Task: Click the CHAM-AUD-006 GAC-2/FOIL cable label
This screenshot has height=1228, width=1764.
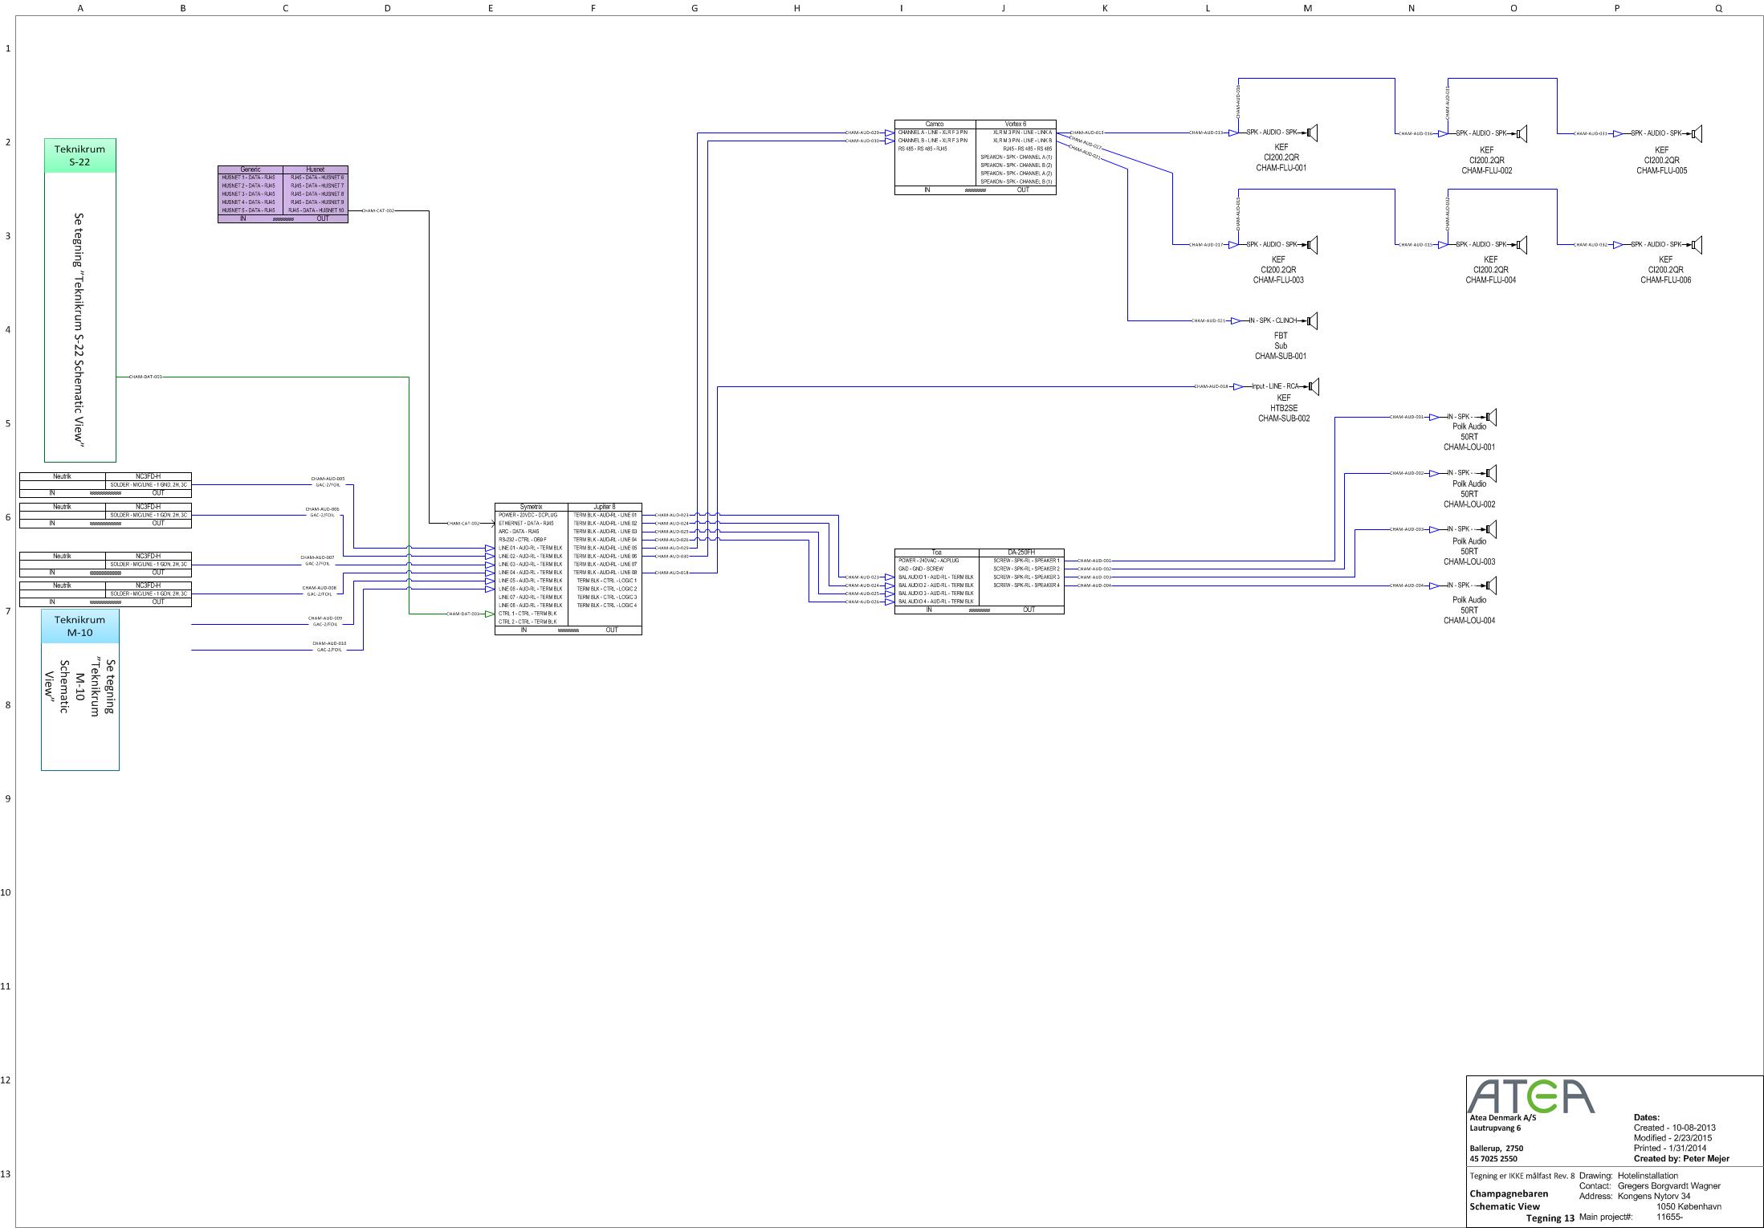Action: [322, 512]
